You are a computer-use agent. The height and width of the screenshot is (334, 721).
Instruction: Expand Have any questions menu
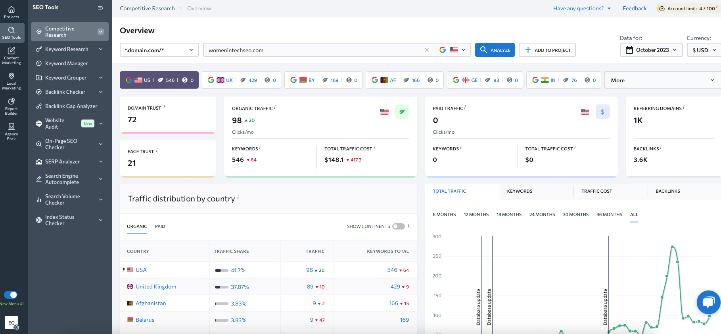click(x=582, y=8)
